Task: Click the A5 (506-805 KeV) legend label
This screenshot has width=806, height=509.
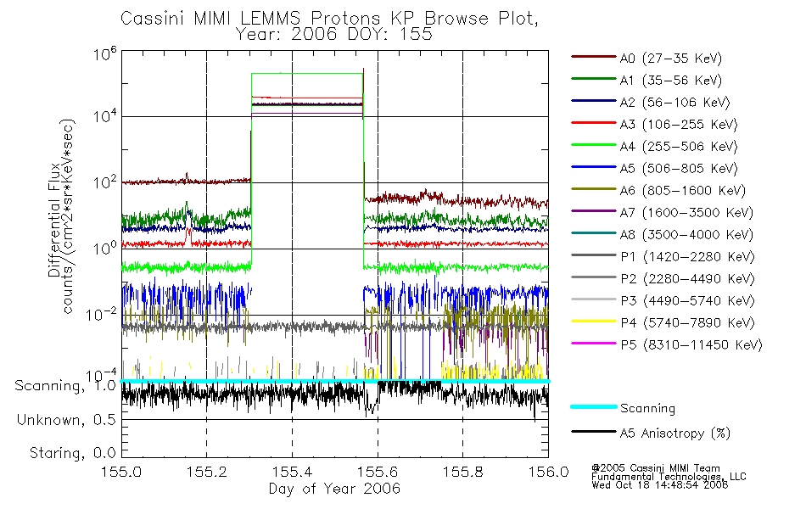Action: click(679, 169)
